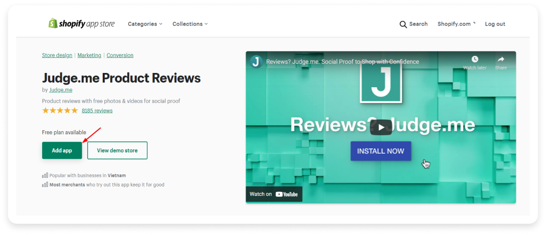Expand the Collections dropdown
546x235 pixels.
pos(190,24)
